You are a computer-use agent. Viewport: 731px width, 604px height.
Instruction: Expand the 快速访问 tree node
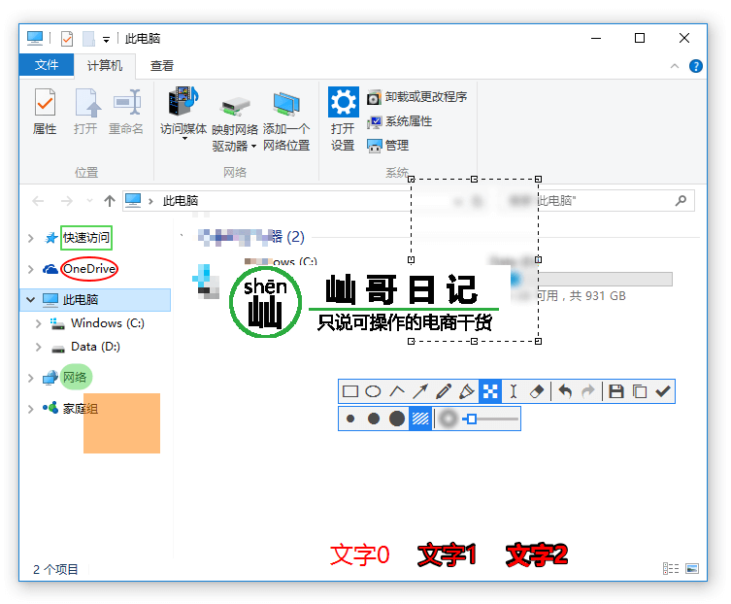click(31, 238)
